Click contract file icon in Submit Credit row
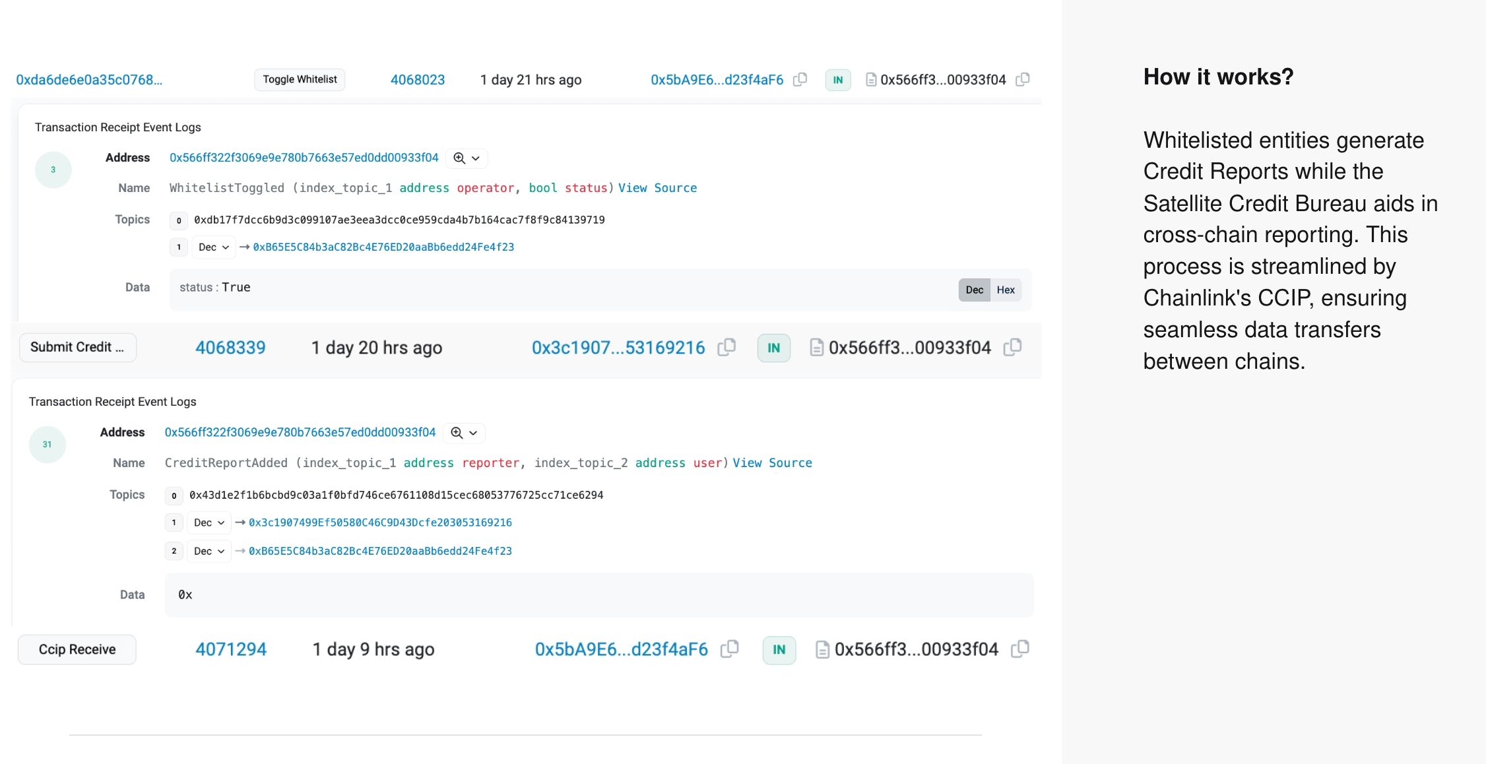 click(817, 348)
